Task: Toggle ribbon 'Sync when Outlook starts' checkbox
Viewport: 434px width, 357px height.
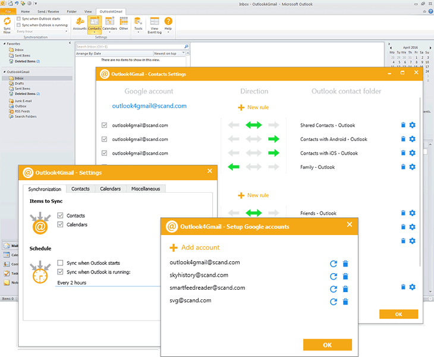Action: coord(18,18)
